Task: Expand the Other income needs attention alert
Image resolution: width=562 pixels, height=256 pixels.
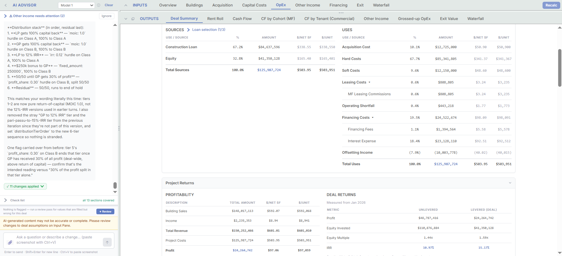Action: [x=5, y=16]
